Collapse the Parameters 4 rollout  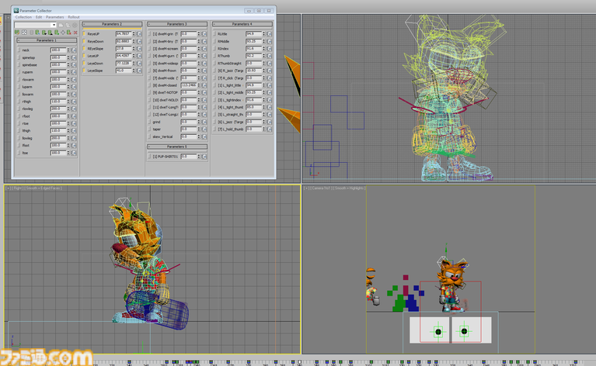point(242,24)
